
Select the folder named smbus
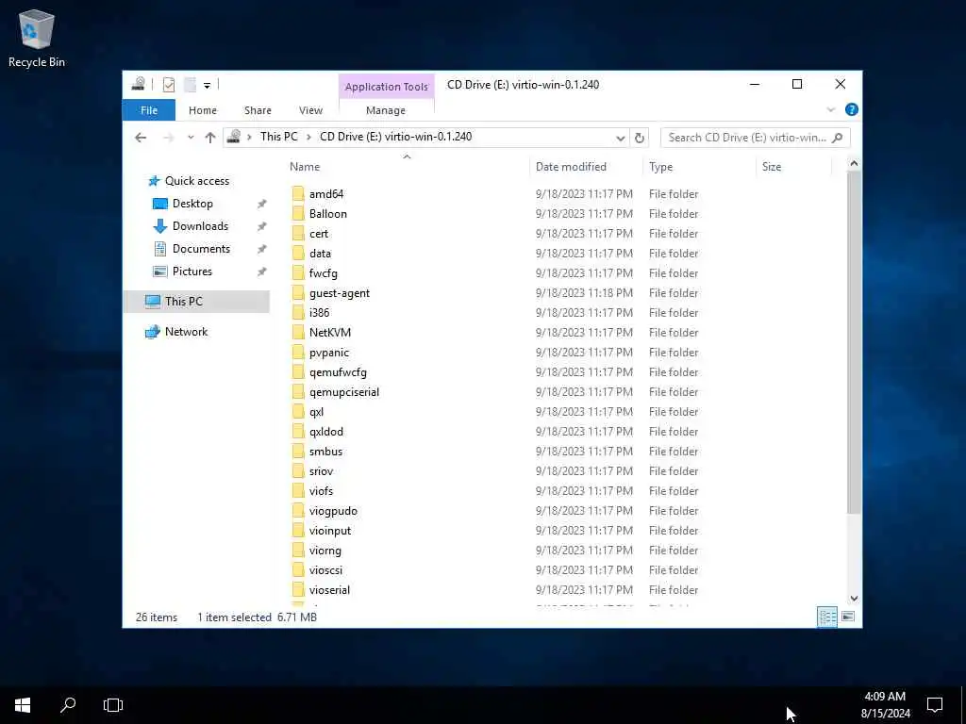[325, 452]
